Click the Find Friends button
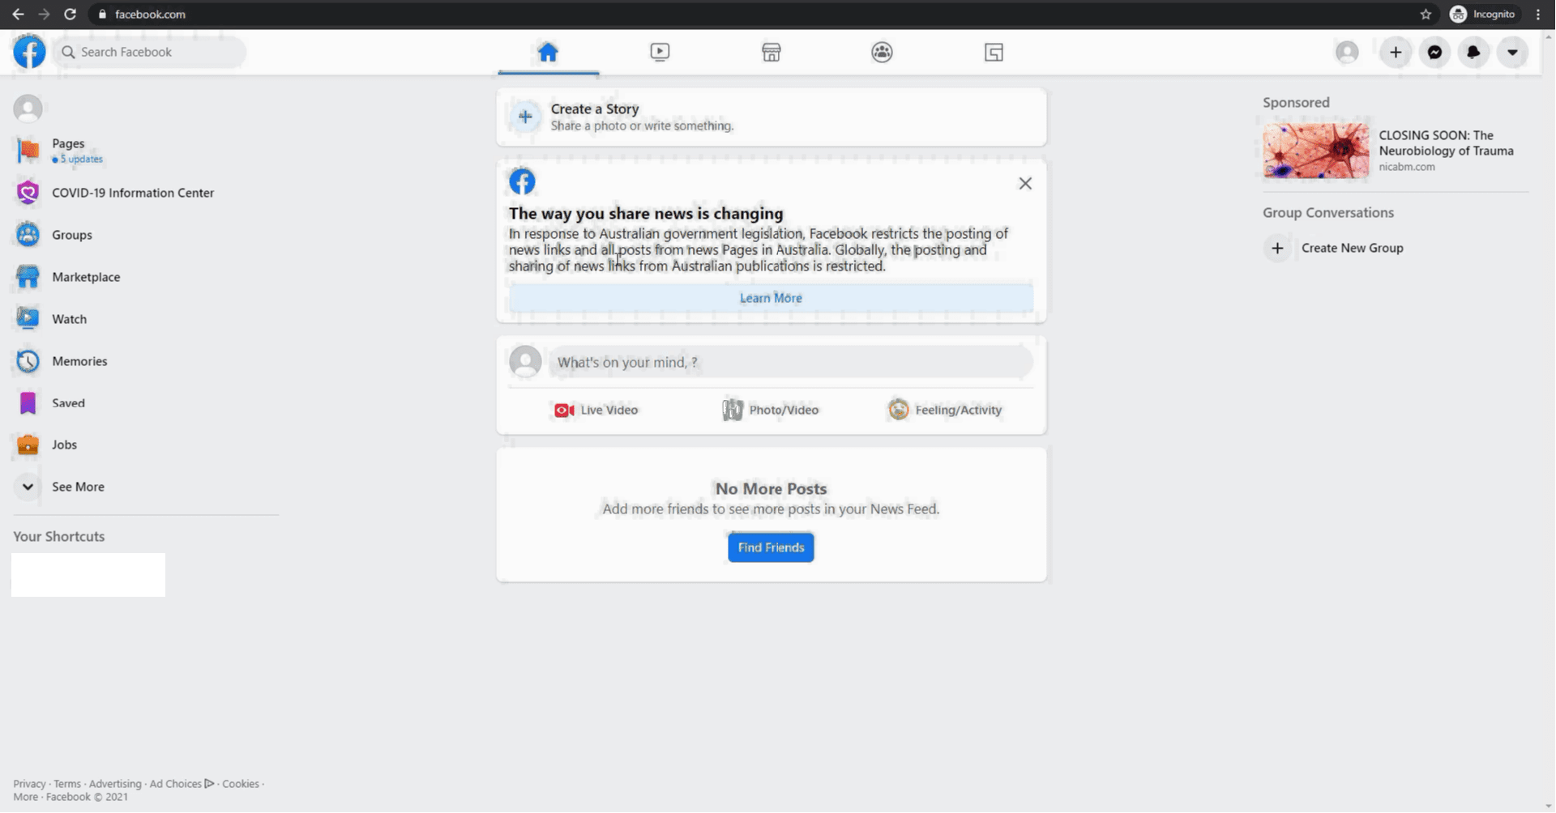The height and width of the screenshot is (813, 1556). [770, 547]
